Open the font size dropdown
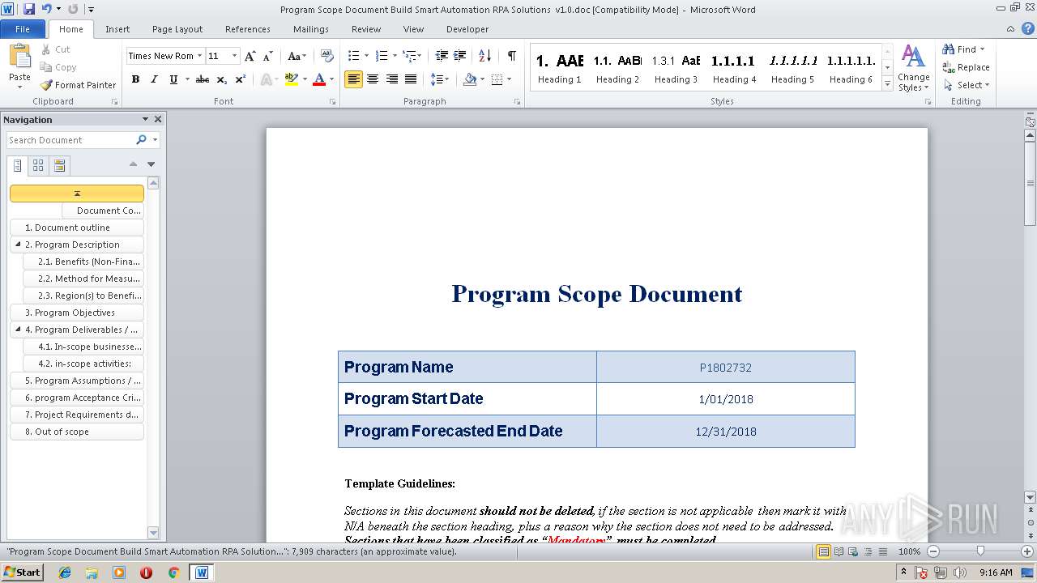This screenshot has height=583, width=1037. click(235, 56)
